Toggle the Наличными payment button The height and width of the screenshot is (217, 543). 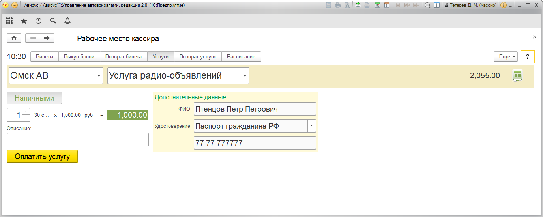click(x=34, y=98)
